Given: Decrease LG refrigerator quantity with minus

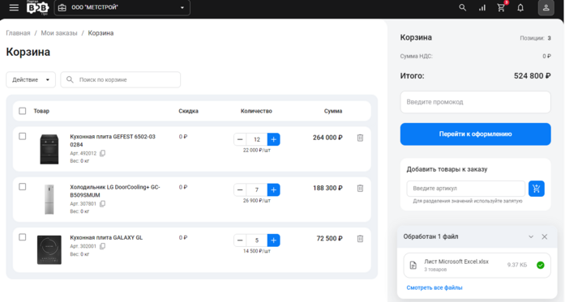Looking at the screenshot, I should coord(240,189).
